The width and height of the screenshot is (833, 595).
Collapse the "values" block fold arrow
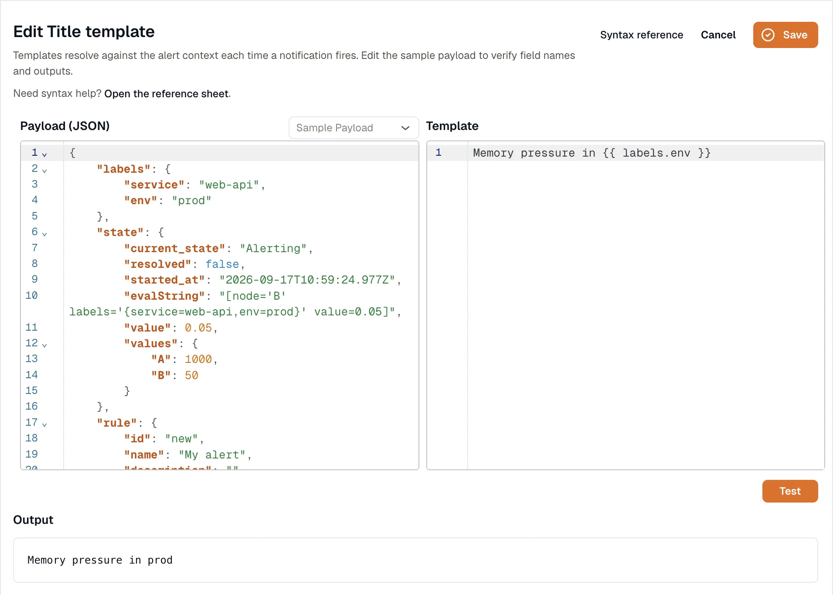point(44,345)
